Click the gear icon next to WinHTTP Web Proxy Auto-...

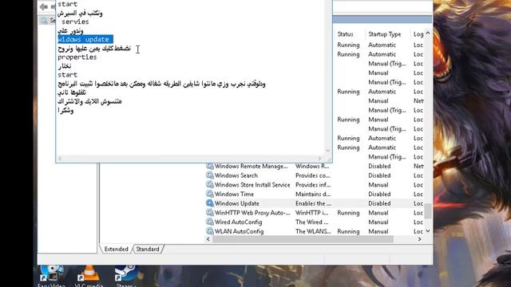click(210, 213)
